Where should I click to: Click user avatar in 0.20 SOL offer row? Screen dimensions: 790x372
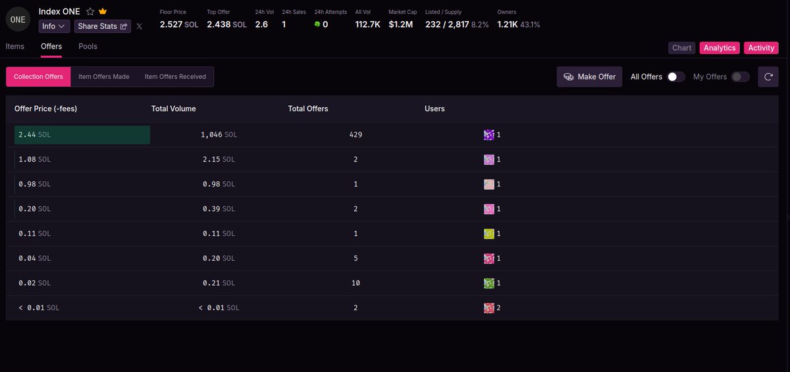489,209
